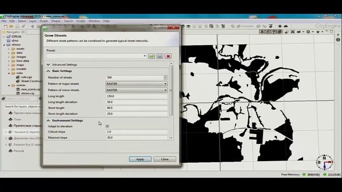The image size is (342, 192).
Task: Collapse the Environment Settings section
Action: pyautogui.click(x=49, y=121)
